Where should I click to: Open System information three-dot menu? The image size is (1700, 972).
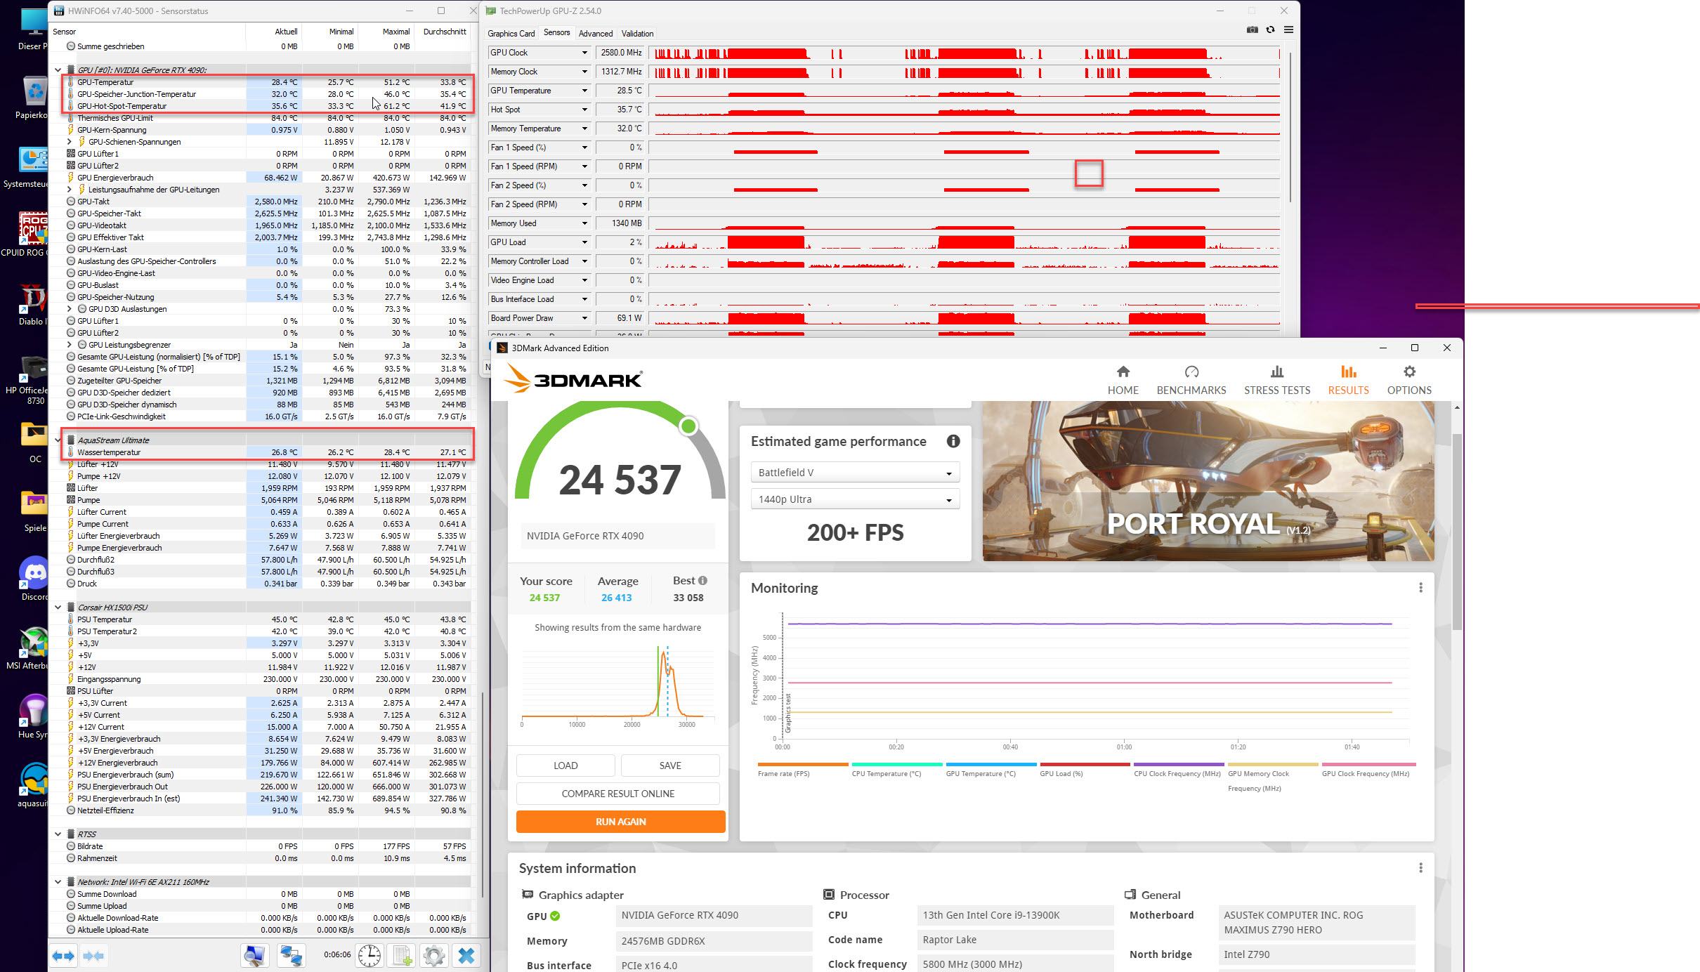pos(1420,868)
